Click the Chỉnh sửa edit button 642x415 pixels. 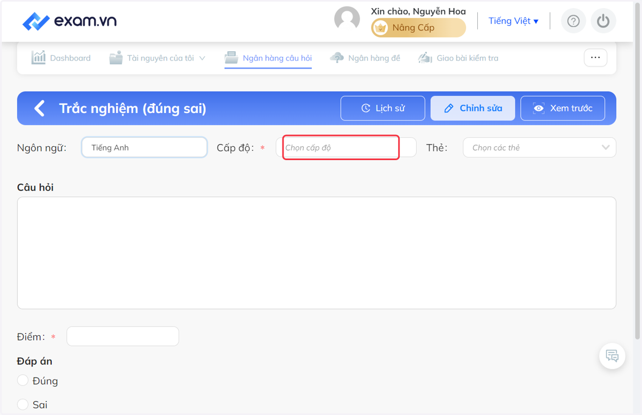pyautogui.click(x=473, y=108)
